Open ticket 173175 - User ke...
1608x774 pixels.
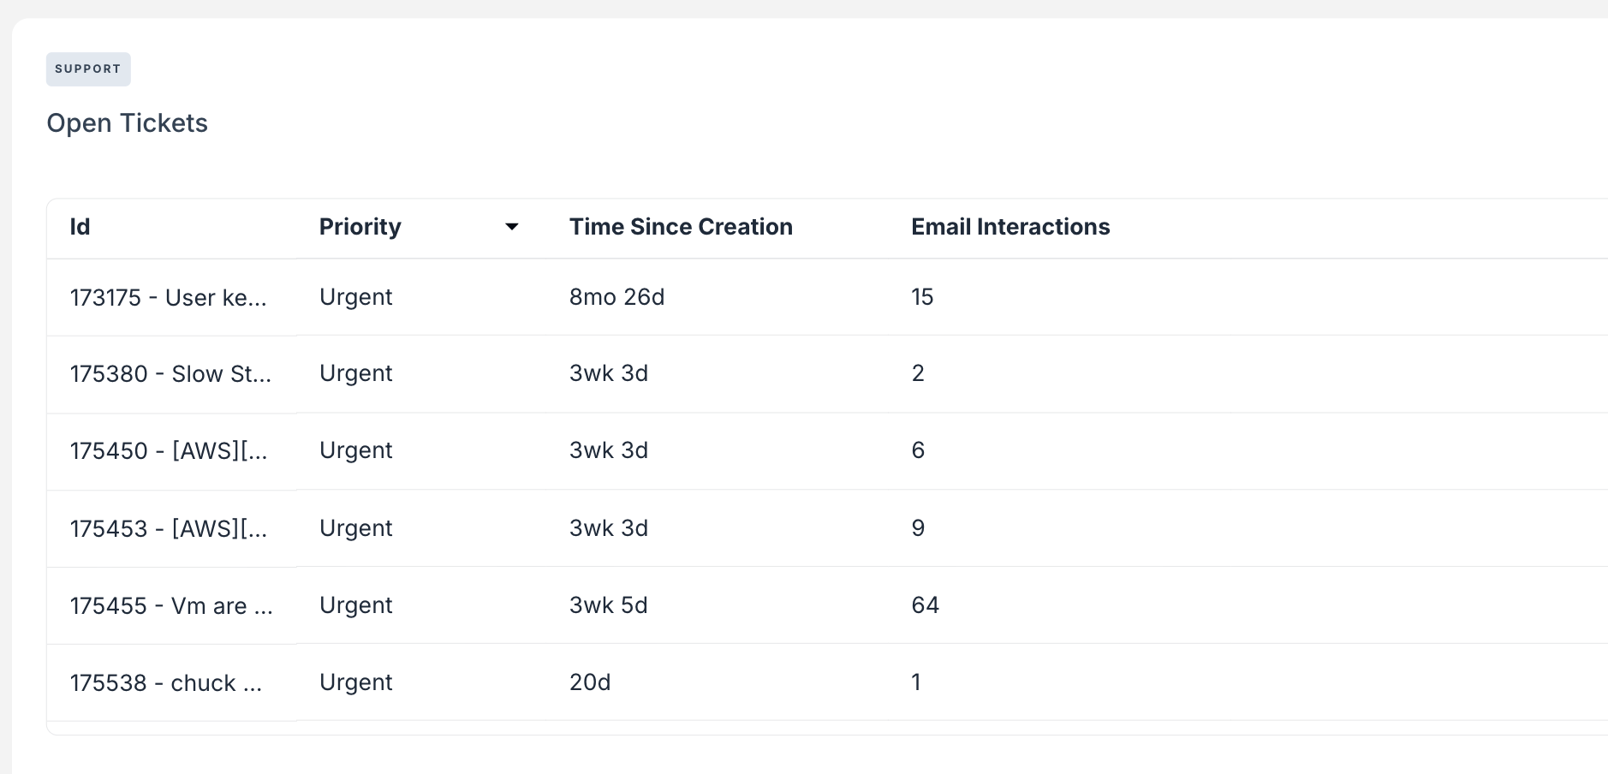tap(169, 298)
